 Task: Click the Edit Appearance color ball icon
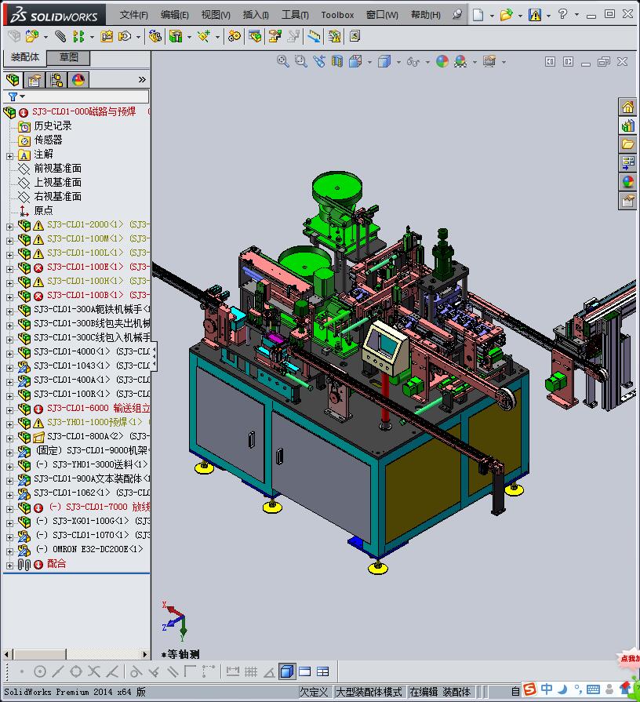[x=442, y=61]
